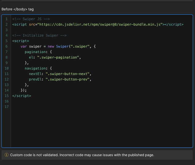Click the 'navigation: {' line
The width and height of the screenshot is (195, 165).
tap(38, 68)
